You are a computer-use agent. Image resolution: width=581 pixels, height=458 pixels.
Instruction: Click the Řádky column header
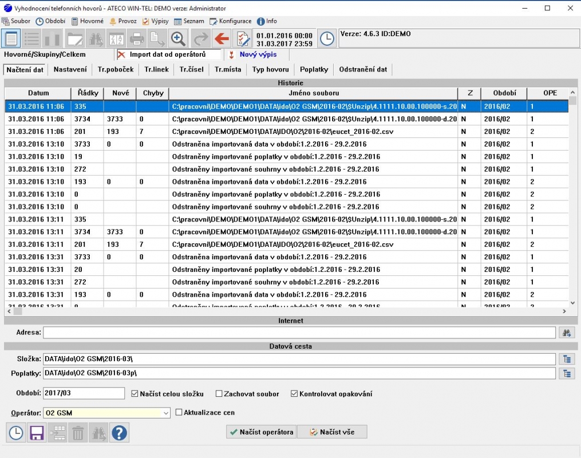(88, 93)
